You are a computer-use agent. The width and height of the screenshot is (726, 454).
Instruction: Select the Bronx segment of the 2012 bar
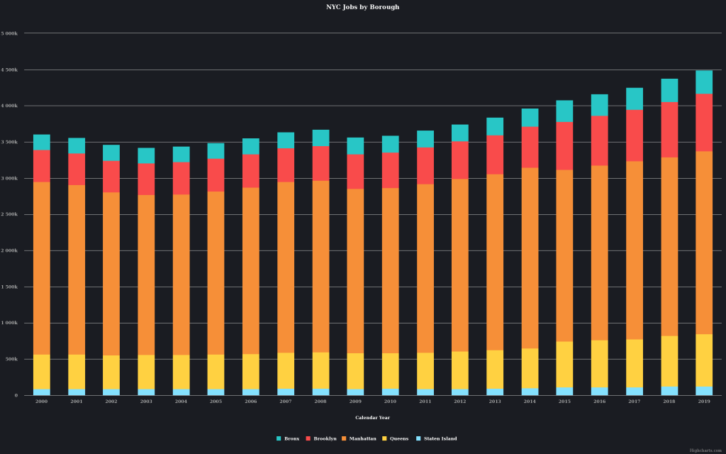460,133
